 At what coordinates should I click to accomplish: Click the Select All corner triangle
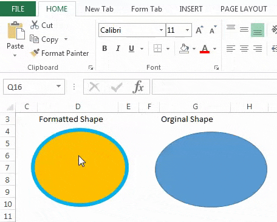tap(10, 107)
